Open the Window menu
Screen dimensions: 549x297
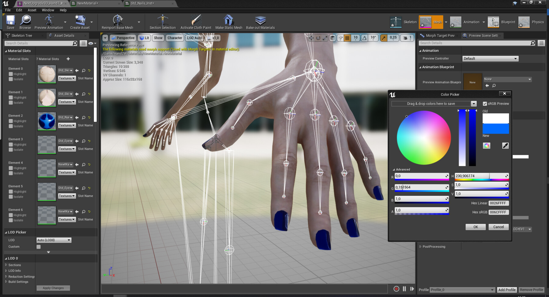point(48,10)
